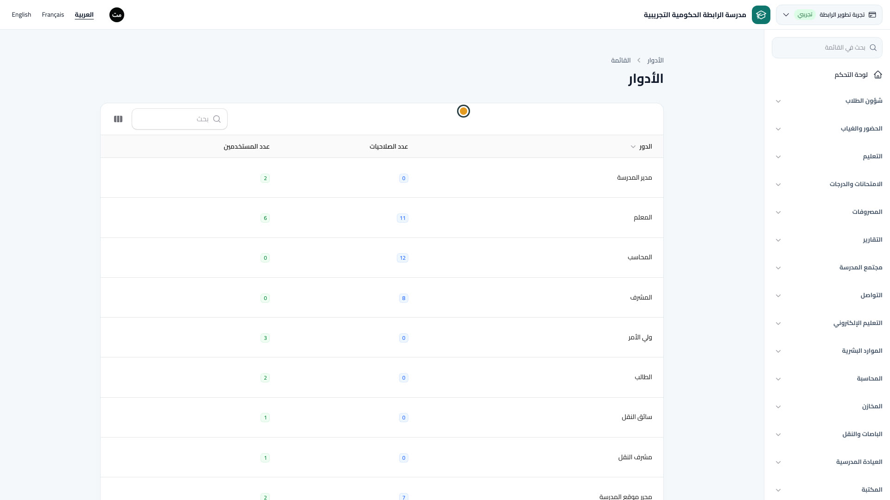Viewport: 890px width, 500px height.
Task: Focus the بحث في القائمة sidebar search
Action: (827, 48)
